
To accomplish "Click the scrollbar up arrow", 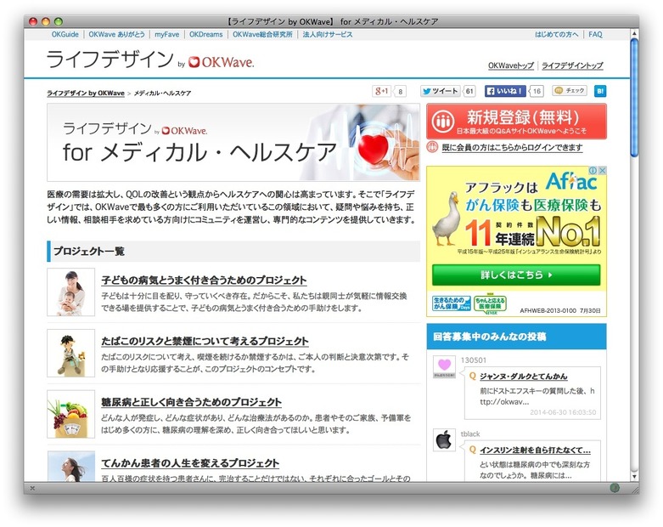I will click(x=634, y=33).
